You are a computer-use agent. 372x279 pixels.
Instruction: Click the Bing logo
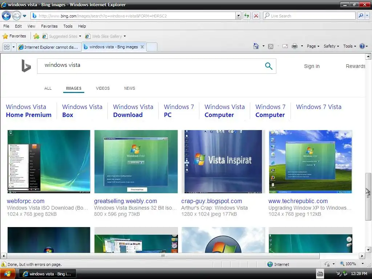tap(26, 66)
